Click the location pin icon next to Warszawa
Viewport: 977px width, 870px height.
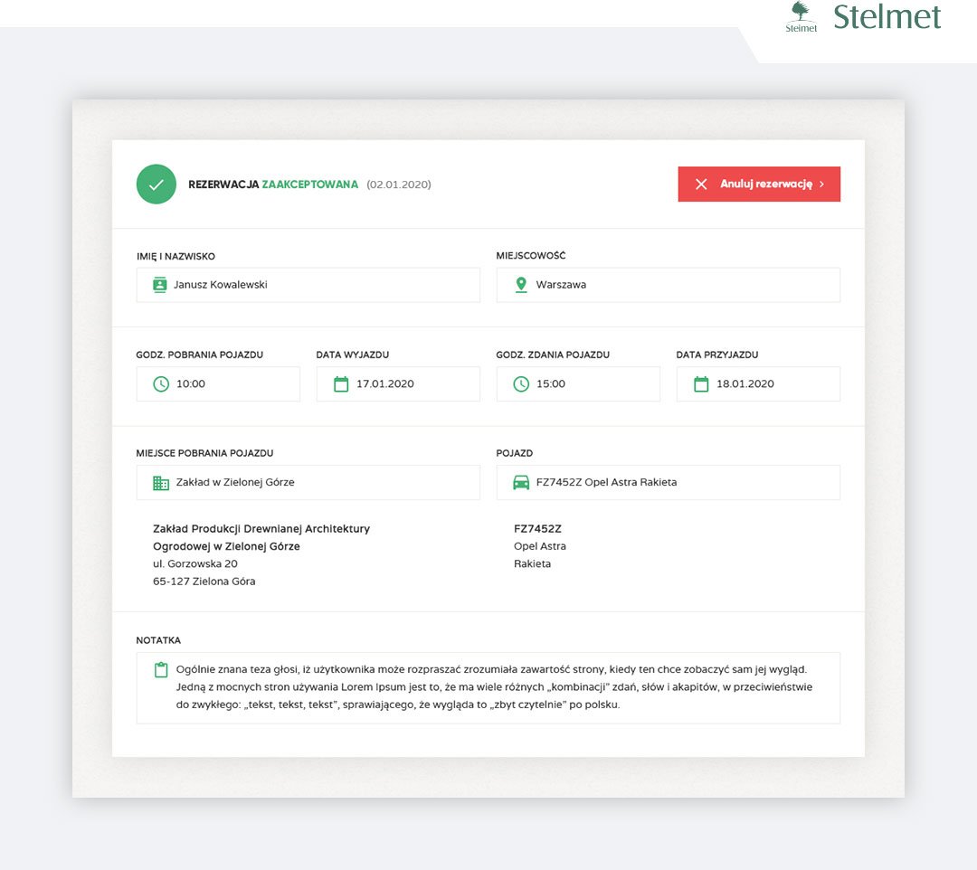click(x=520, y=284)
